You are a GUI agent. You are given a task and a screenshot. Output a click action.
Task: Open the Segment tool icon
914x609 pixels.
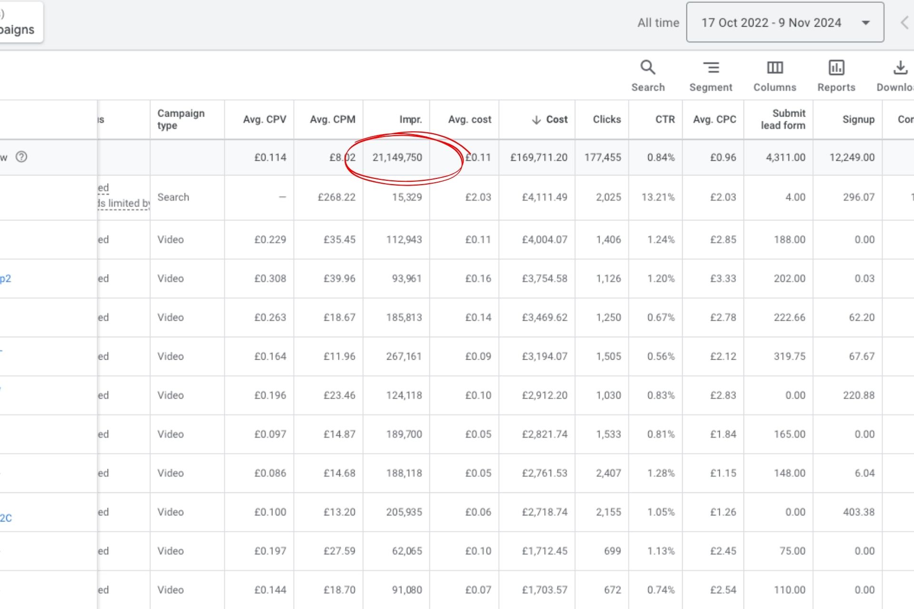(711, 68)
